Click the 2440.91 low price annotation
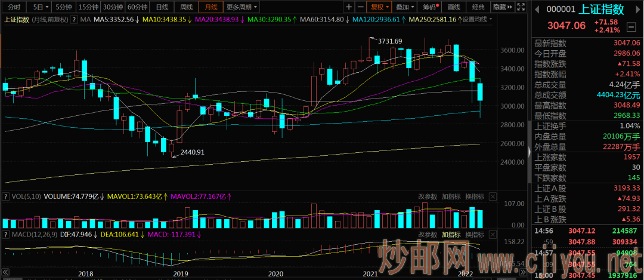 tap(192, 152)
